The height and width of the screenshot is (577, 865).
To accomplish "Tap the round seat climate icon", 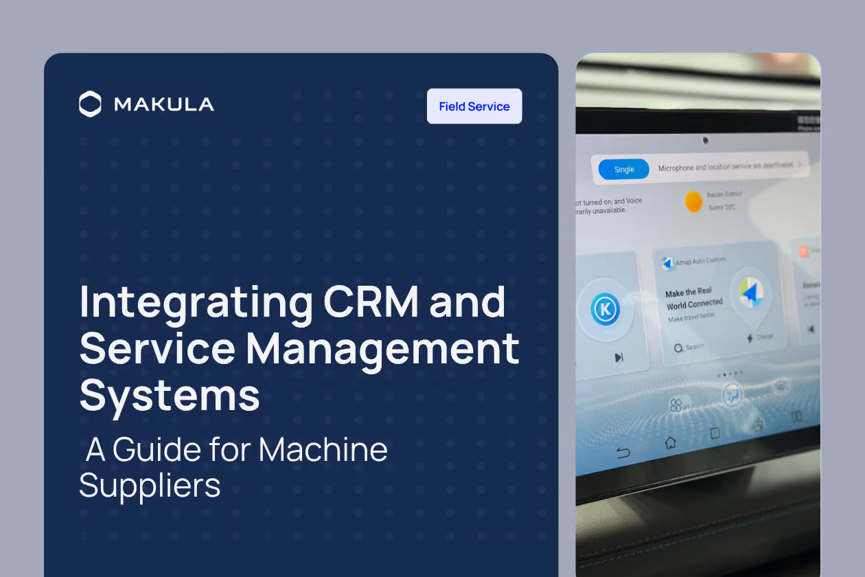I will pyautogui.click(x=733, y=395).
